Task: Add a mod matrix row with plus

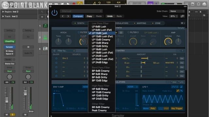Action: [x=183, y=51]
